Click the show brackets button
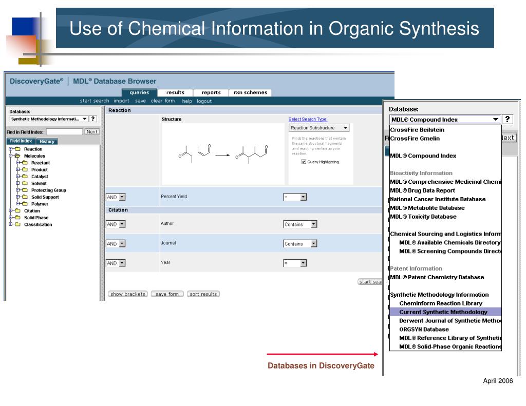Viewport: 526px width, 406px height. 128,294
